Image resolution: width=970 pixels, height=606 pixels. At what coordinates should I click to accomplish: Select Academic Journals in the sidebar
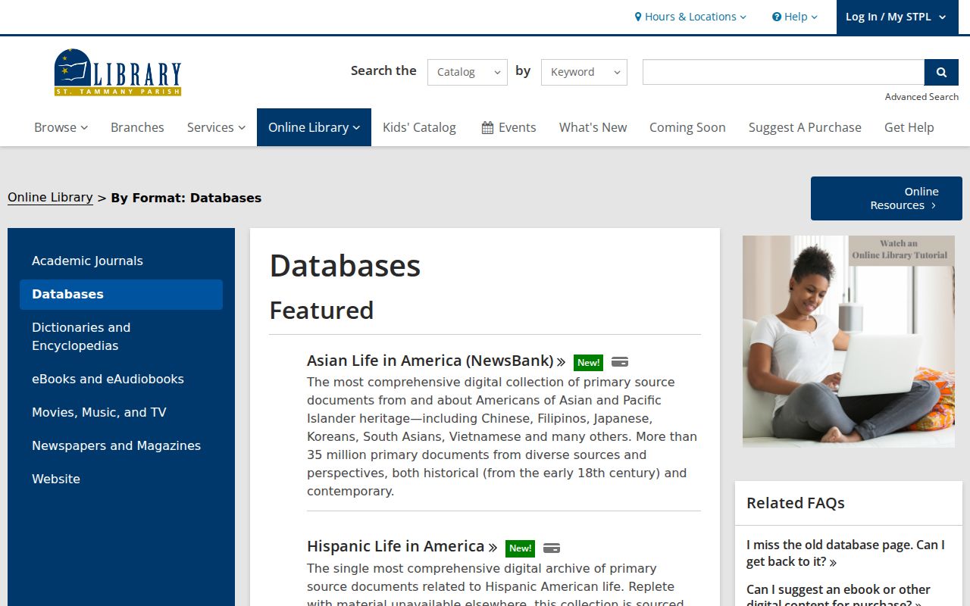(121, 261)
